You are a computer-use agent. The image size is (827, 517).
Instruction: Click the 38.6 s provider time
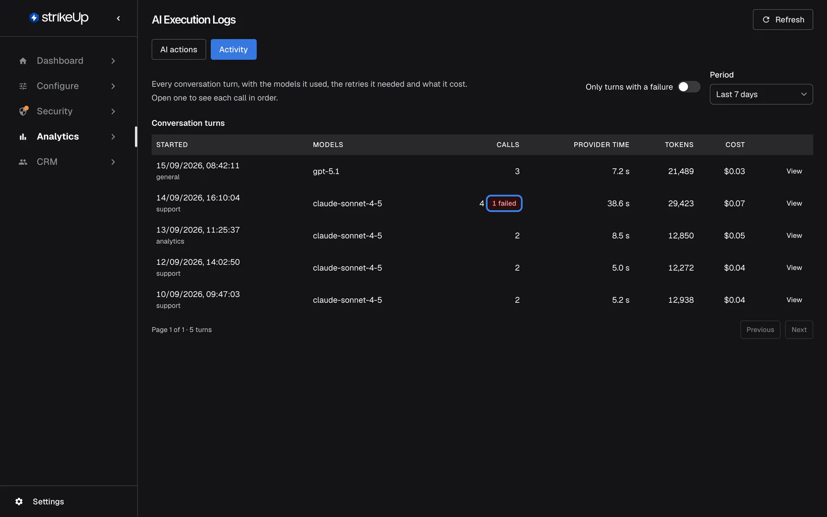point(618,203)
